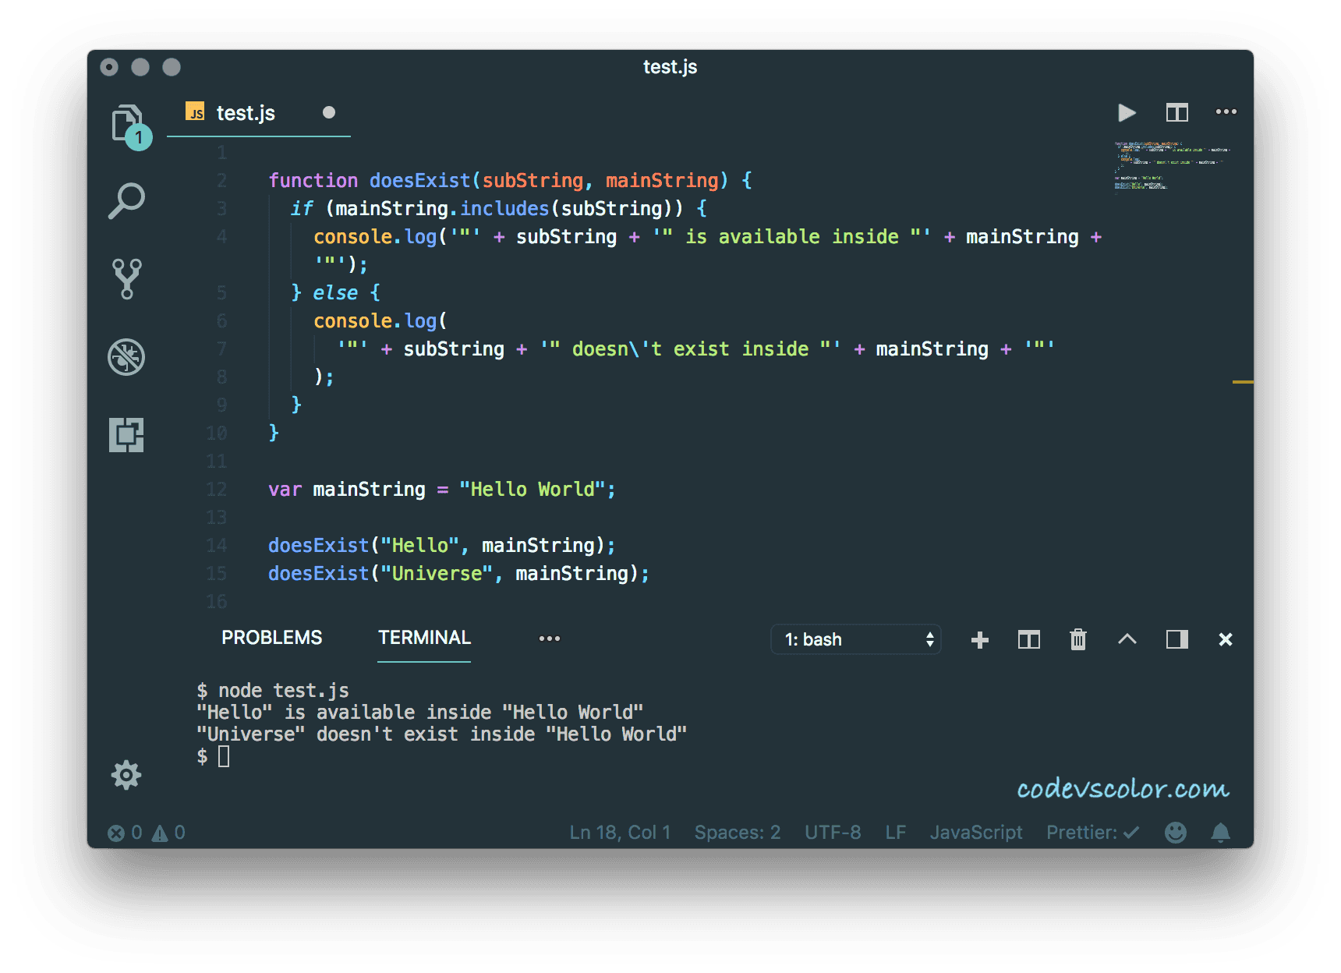This screenshot has height=973, width=1341.
Task: Click the Run and Debug icon
Action: 126,357
